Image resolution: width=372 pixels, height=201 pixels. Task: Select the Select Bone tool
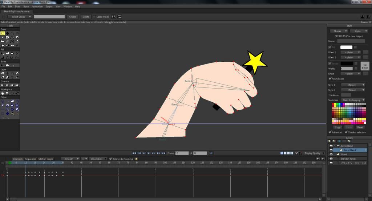[3, 65]
